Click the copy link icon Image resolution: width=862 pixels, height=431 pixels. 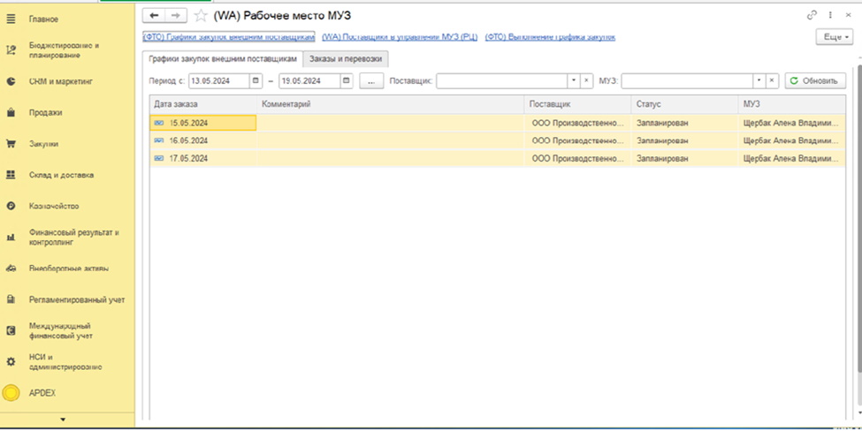click(x=812, y=16)
